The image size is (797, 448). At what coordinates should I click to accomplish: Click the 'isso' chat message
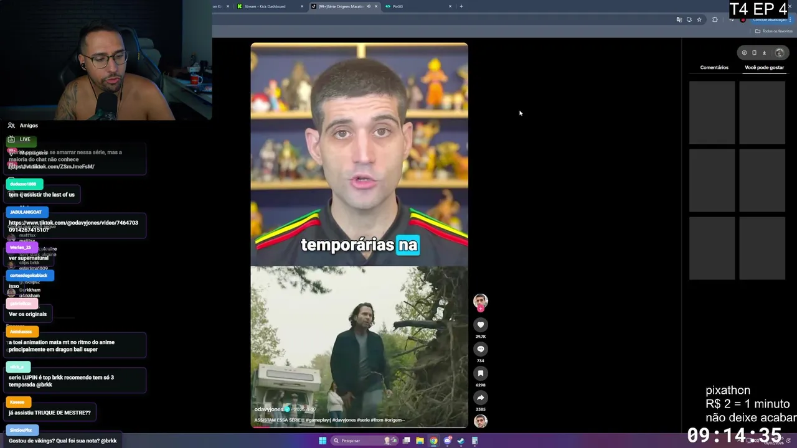point(14,286)
